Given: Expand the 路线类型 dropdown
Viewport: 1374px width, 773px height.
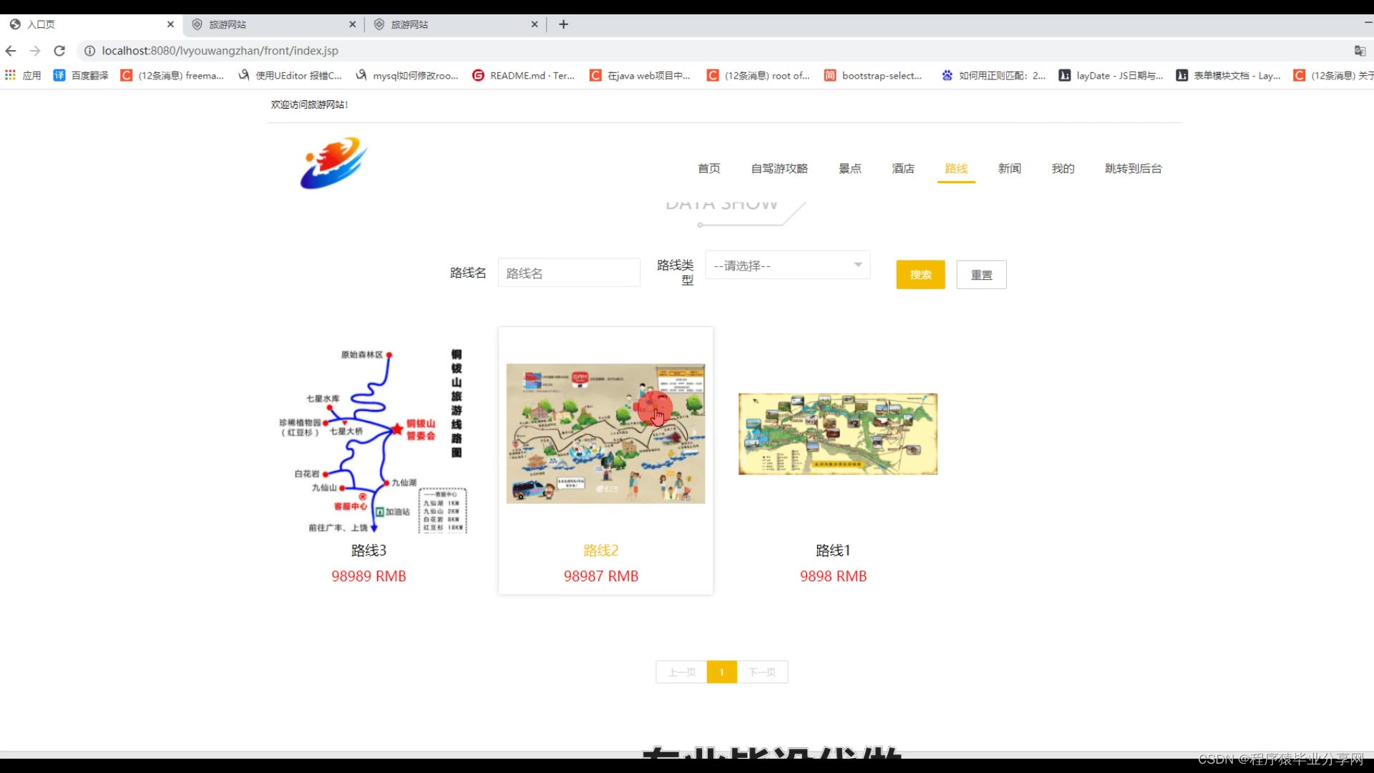Looking at the screenshot, I should point(787,266).
